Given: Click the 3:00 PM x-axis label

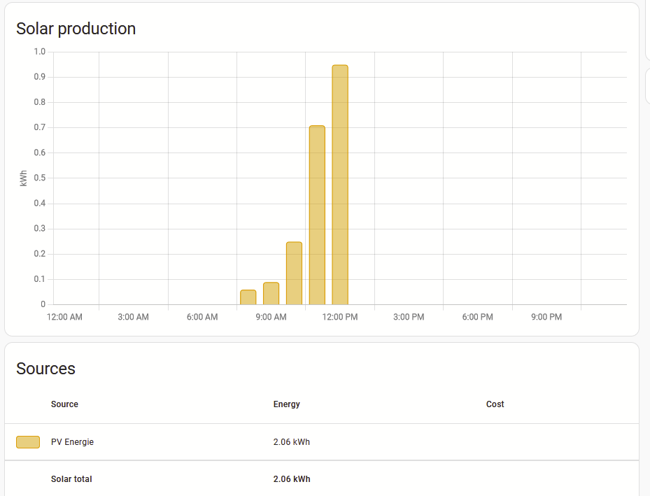Looking at the screenshot, I should point(409,317).
